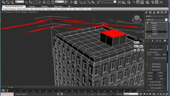The height and width of the screenshot is (96, 170).
Task: Switch to the Modify command panel tab
Action: click(x=150, y=13)
